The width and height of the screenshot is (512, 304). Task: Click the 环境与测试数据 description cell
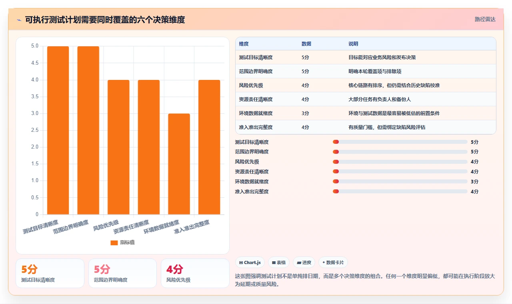point(394,113)
